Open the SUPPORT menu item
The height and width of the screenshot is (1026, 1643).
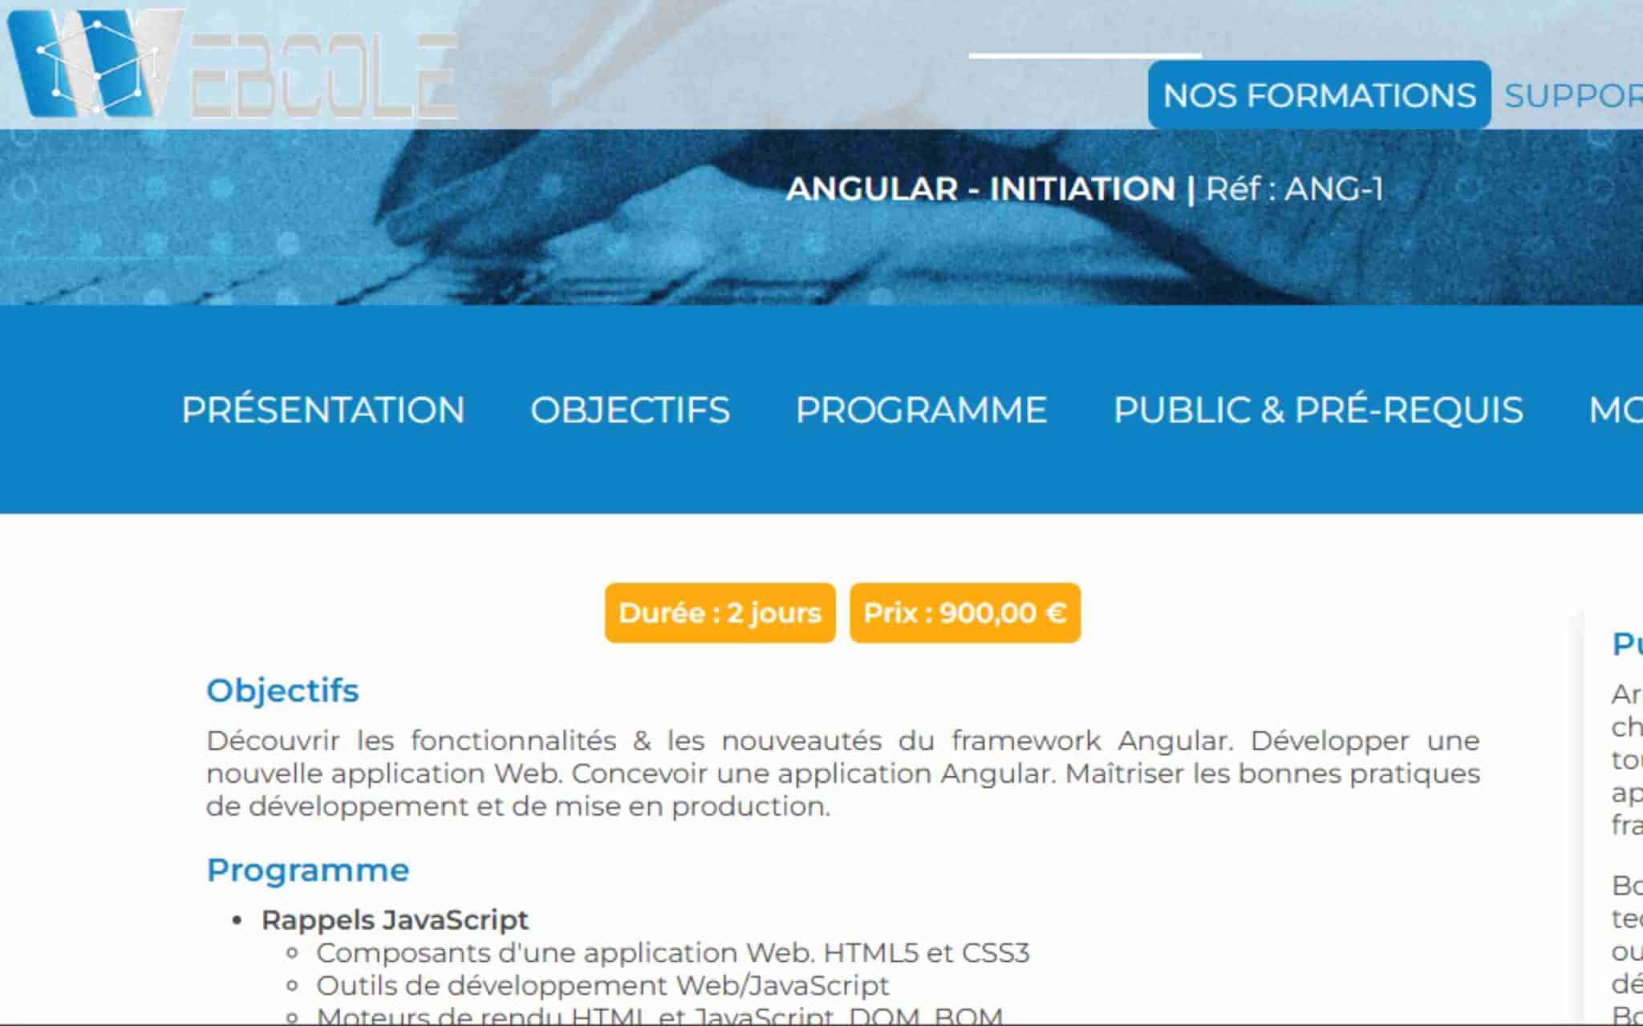tap(1573, 96)
